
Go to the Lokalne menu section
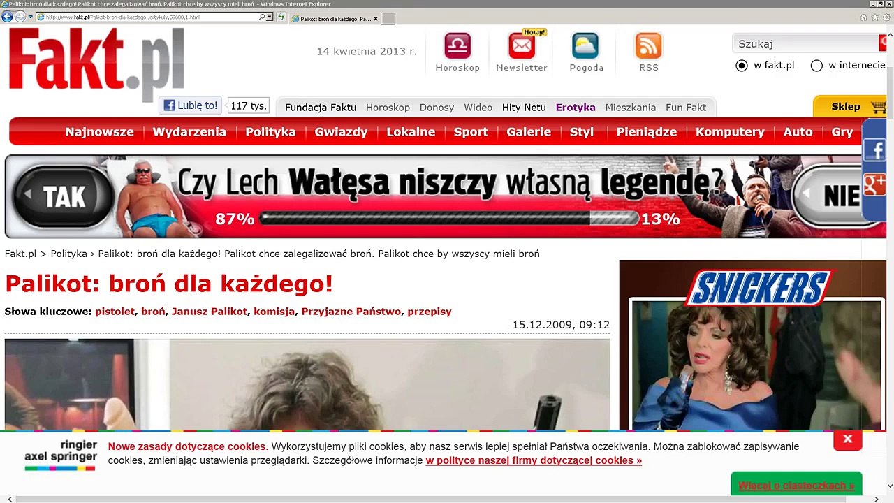pyautogui.click(x=411, y=132)
